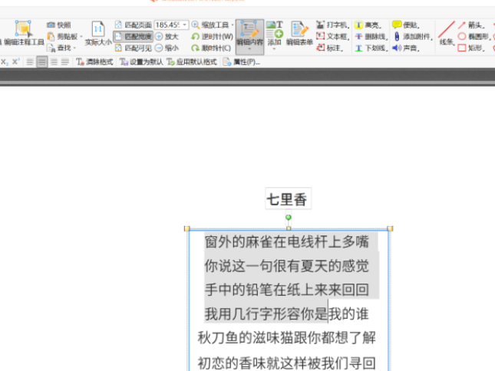Screen dimensions: 495x371
Task: Open the 查找 (Find) dropdown
Action: point(61,48)
